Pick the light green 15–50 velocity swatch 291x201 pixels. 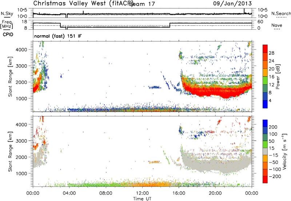click(x=265, y=144)
